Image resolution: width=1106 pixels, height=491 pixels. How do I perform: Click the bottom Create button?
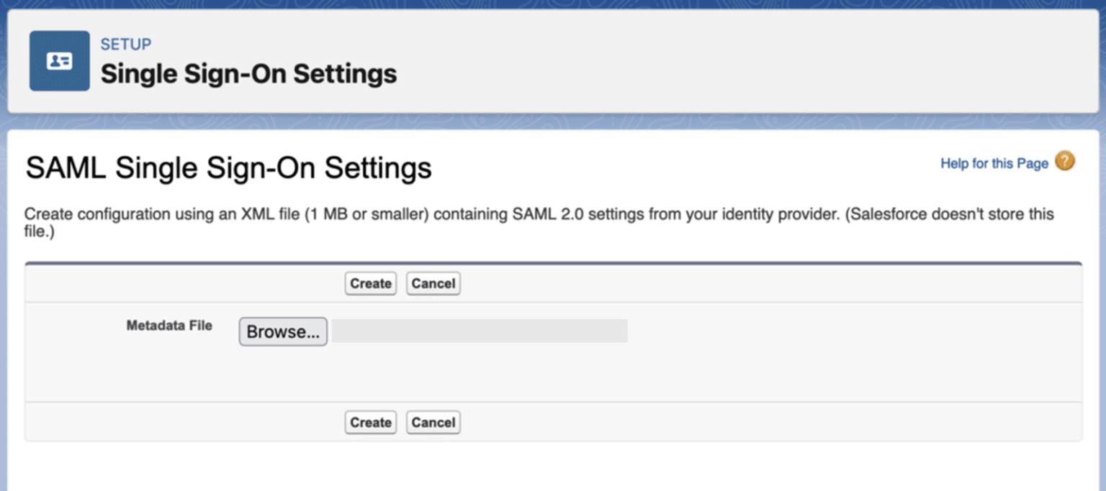pyautogui.click(x=370, y=422)
